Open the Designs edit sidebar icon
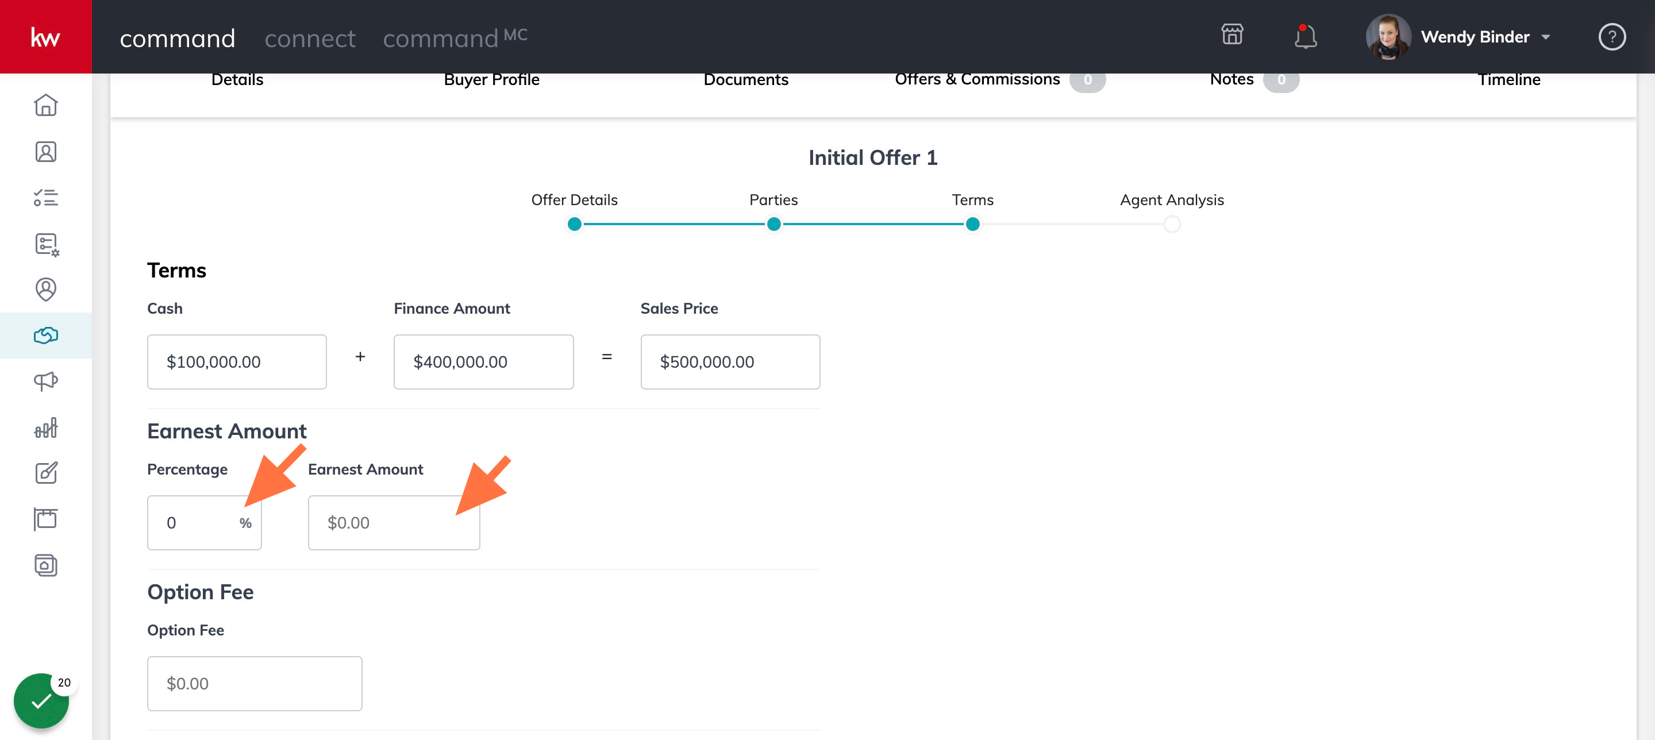1655x740 pixels. pyautogui.click(x=45, y=473)
